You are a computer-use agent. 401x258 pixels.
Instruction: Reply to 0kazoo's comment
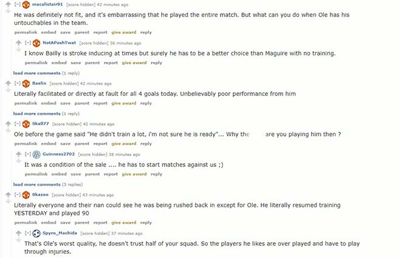(x=146, y=223)
